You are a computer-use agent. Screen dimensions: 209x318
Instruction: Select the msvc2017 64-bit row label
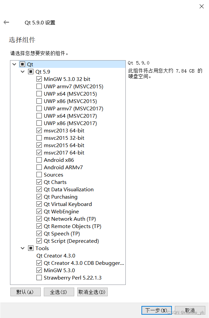(x=64, y=153)
